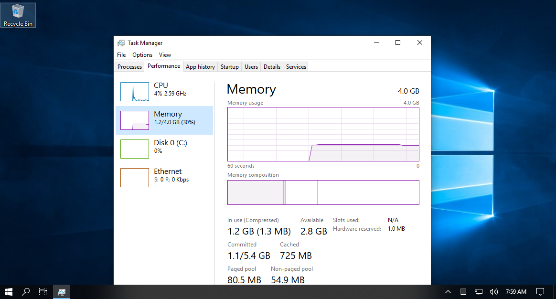Click the 'CPU' sidebar label

click(x=161, y=85)
